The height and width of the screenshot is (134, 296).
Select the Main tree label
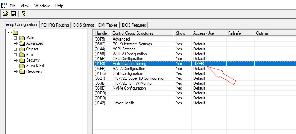[30, 38]
